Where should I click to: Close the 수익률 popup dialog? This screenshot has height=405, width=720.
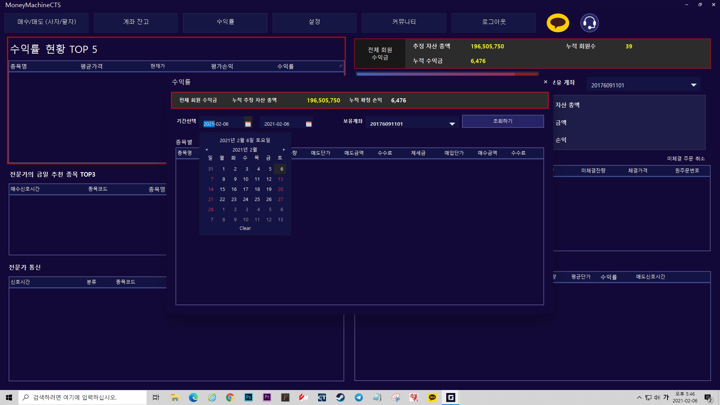[546, 82]
